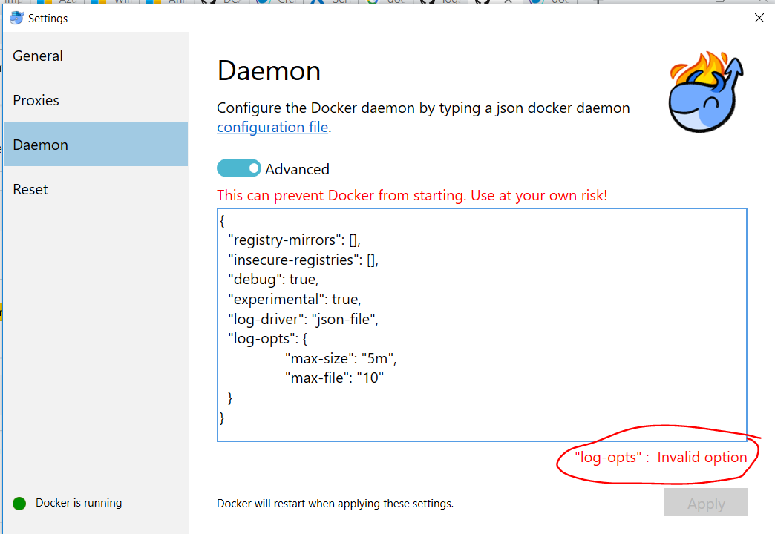The height and width of the screenshot is (534, 775).
Task: Click the "log-opts": { line in editor
Action: 267,339
